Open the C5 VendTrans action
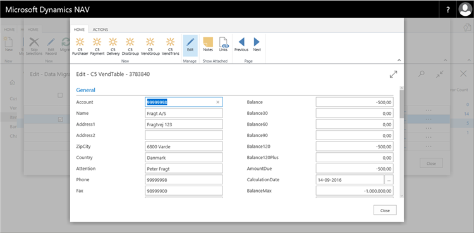The width and height of the screenshot is (474, 233). coord(170,46)
